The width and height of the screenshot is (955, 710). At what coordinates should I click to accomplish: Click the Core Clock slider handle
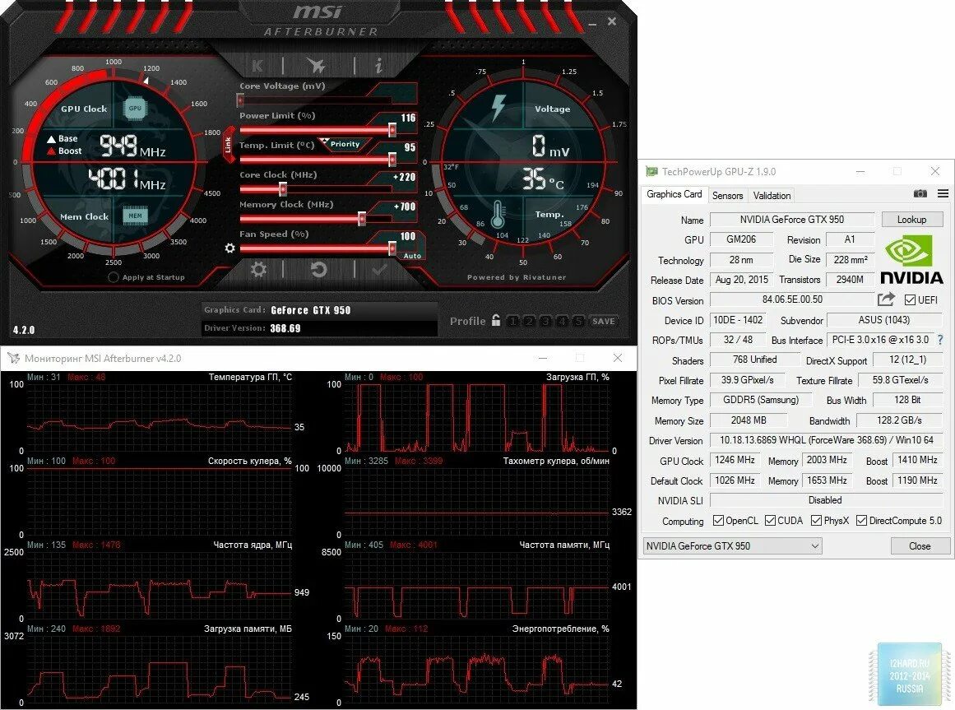283,188
